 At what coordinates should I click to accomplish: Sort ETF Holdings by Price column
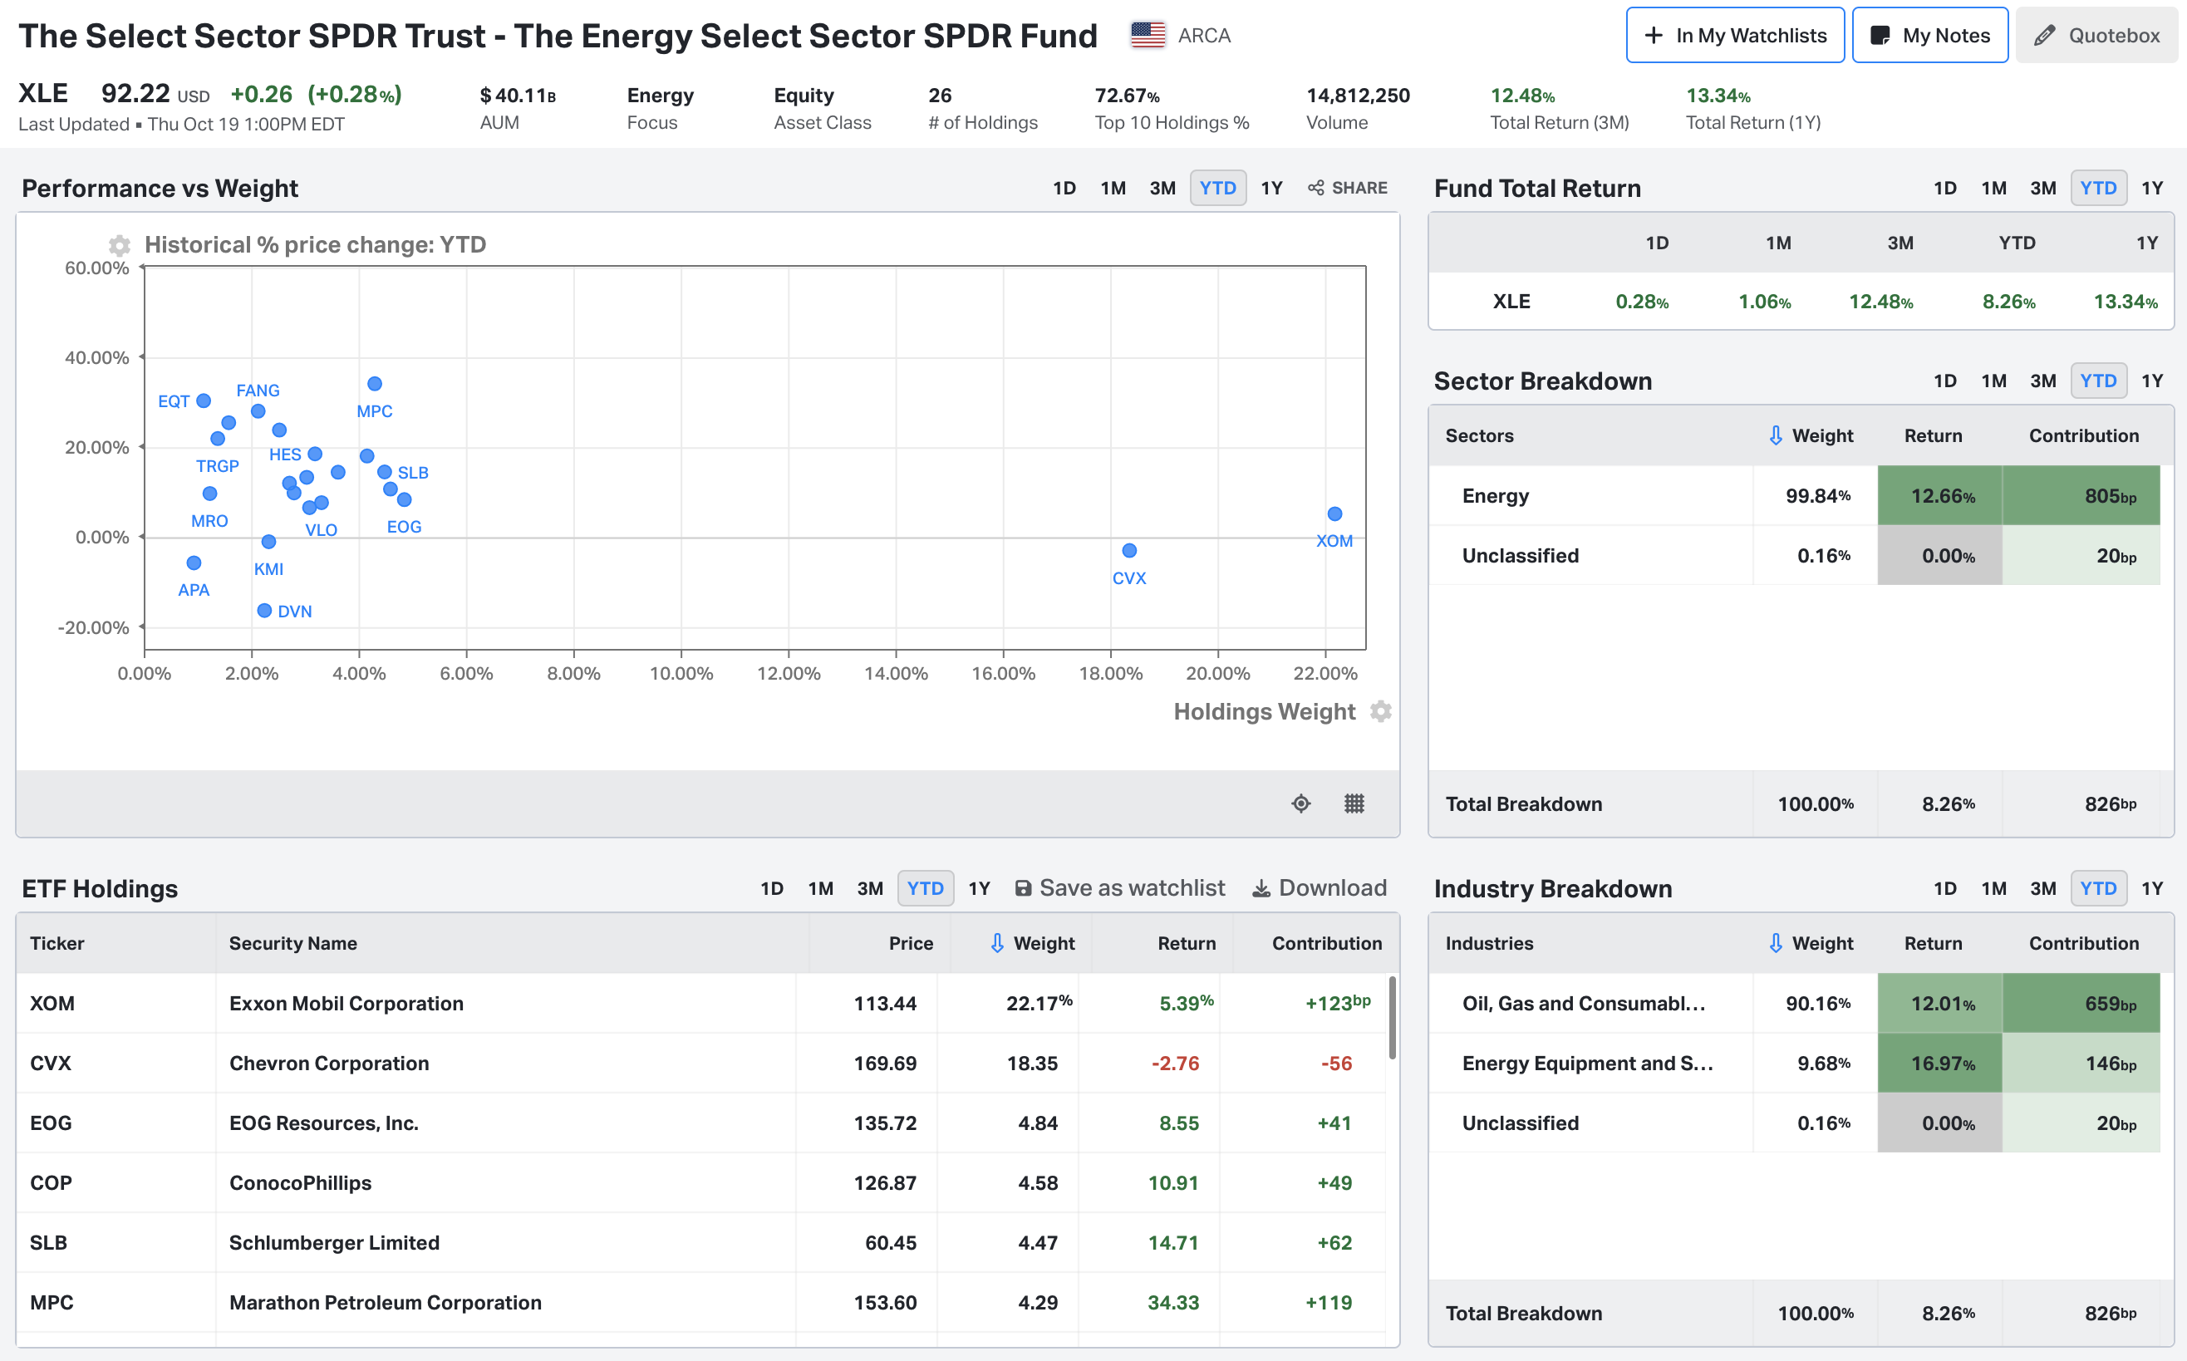[x=911, y=942]
